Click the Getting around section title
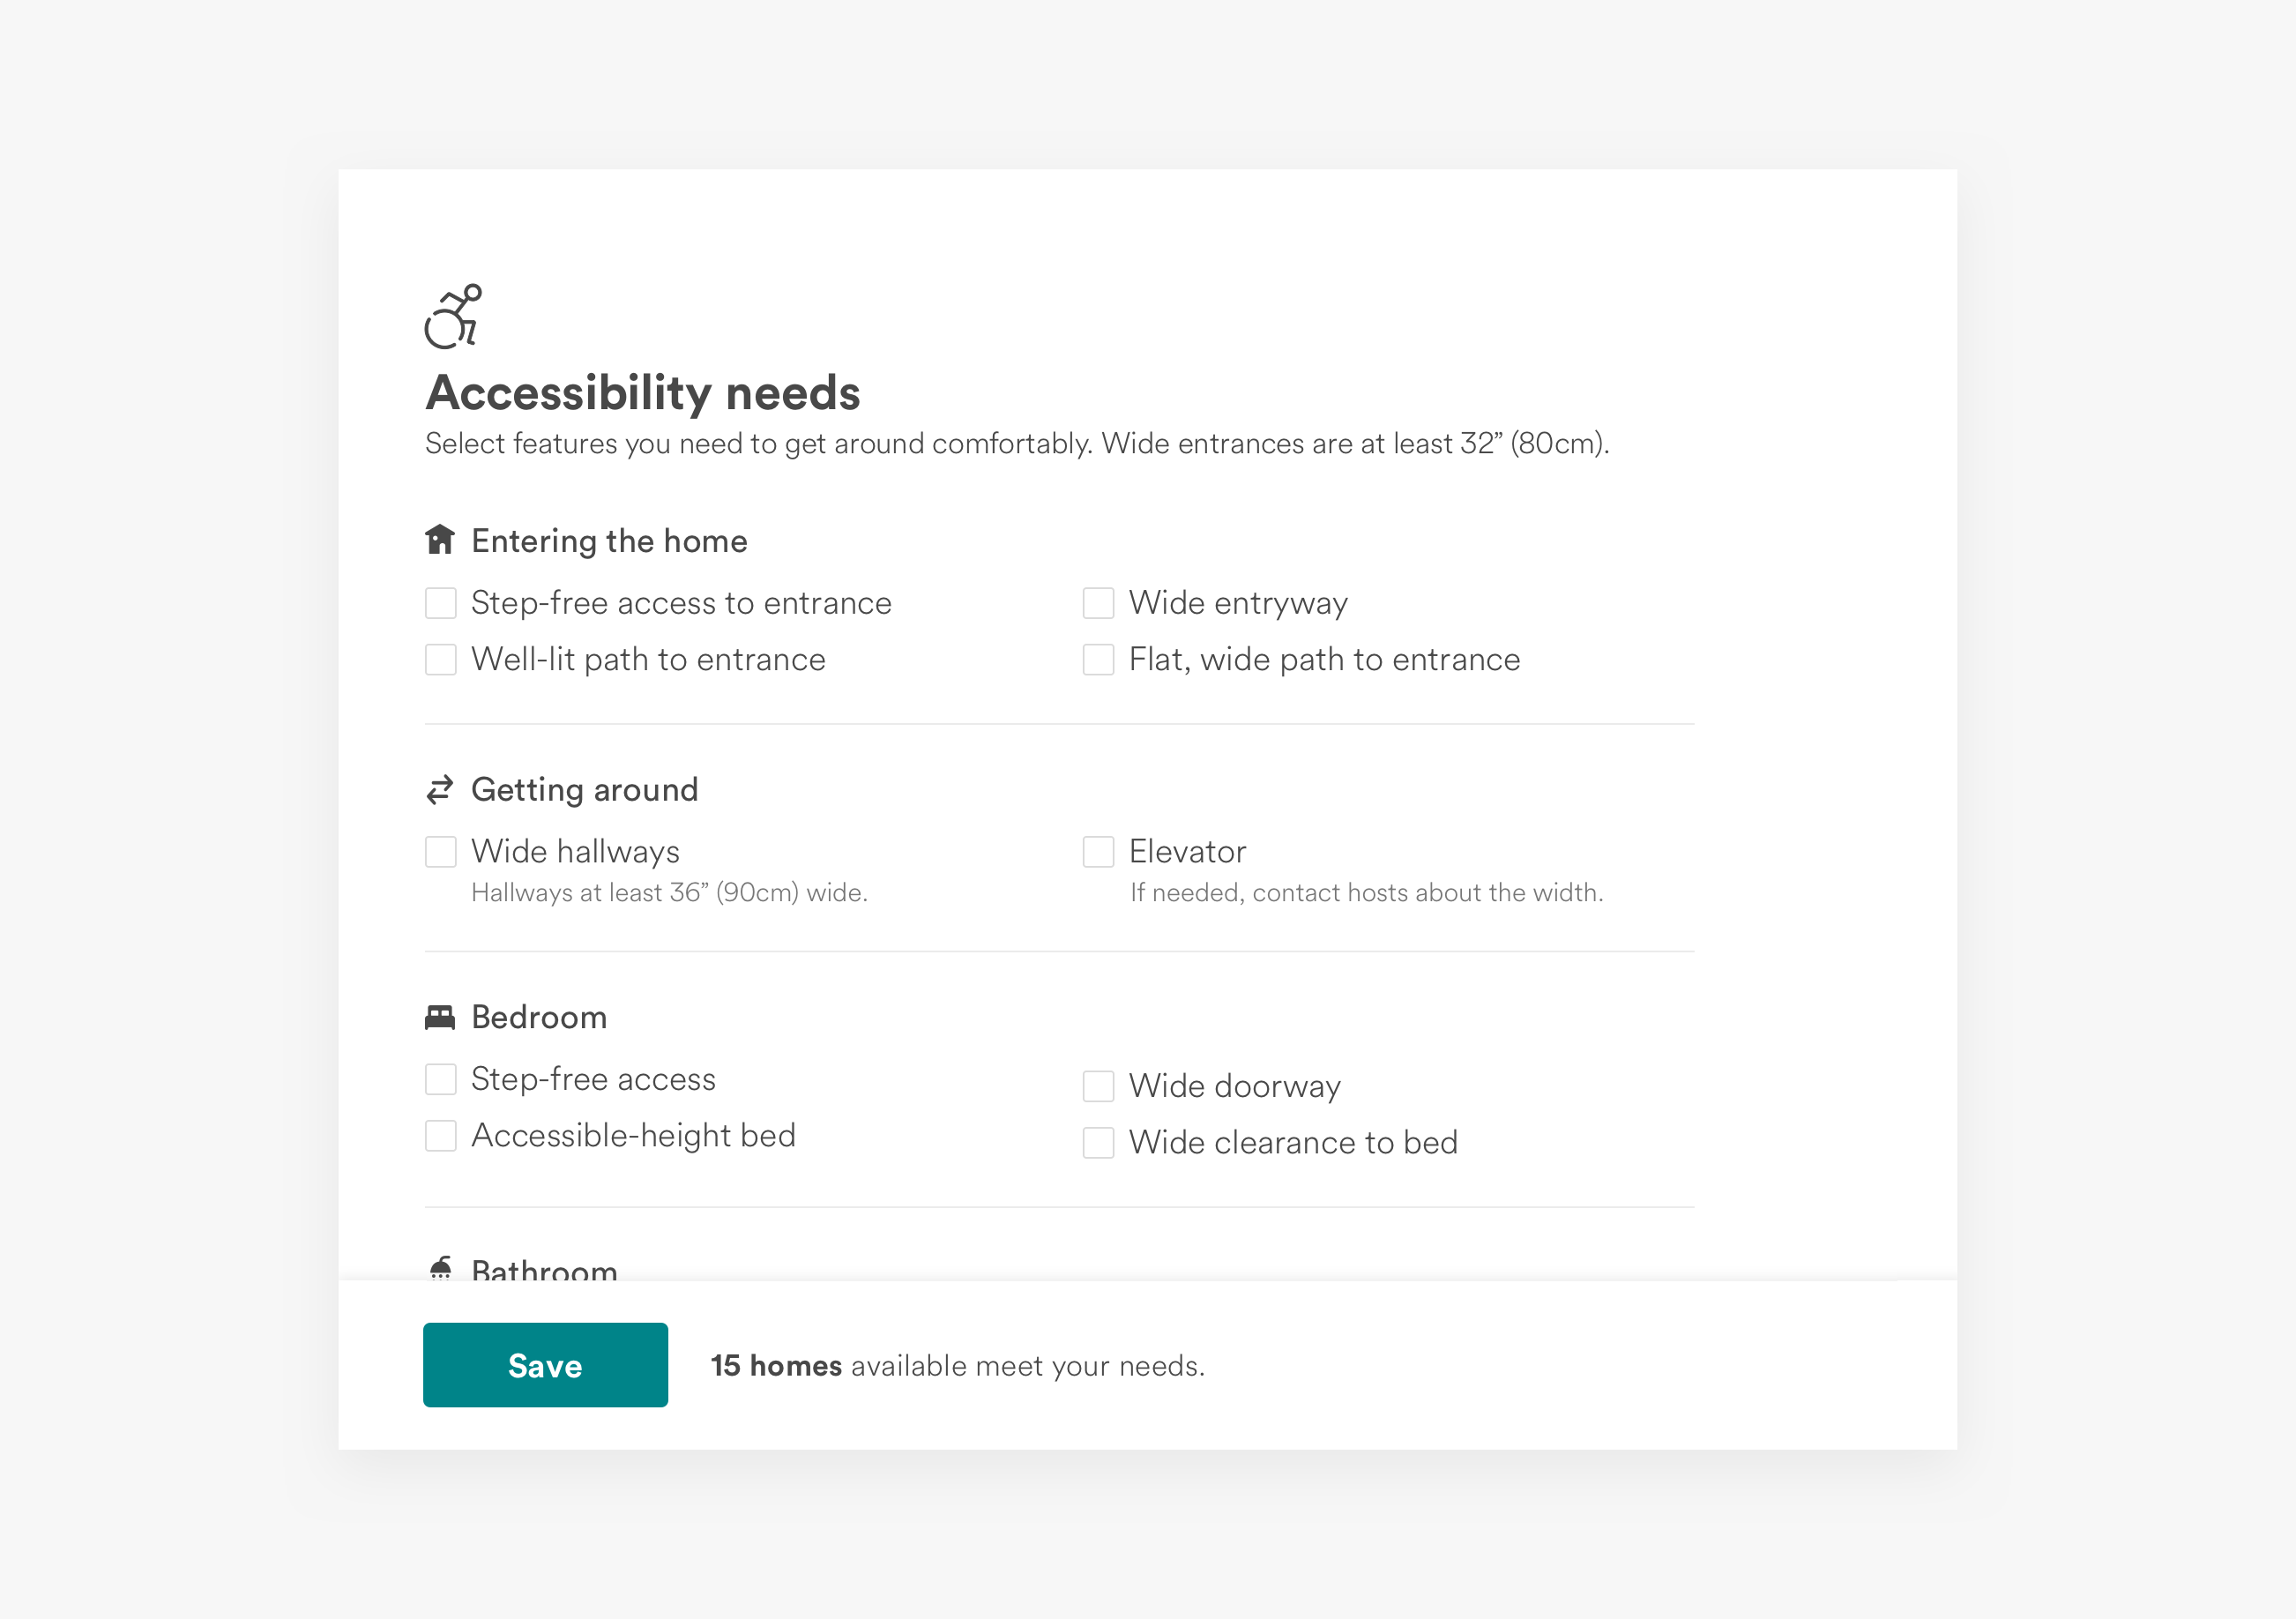 (584, 790)
